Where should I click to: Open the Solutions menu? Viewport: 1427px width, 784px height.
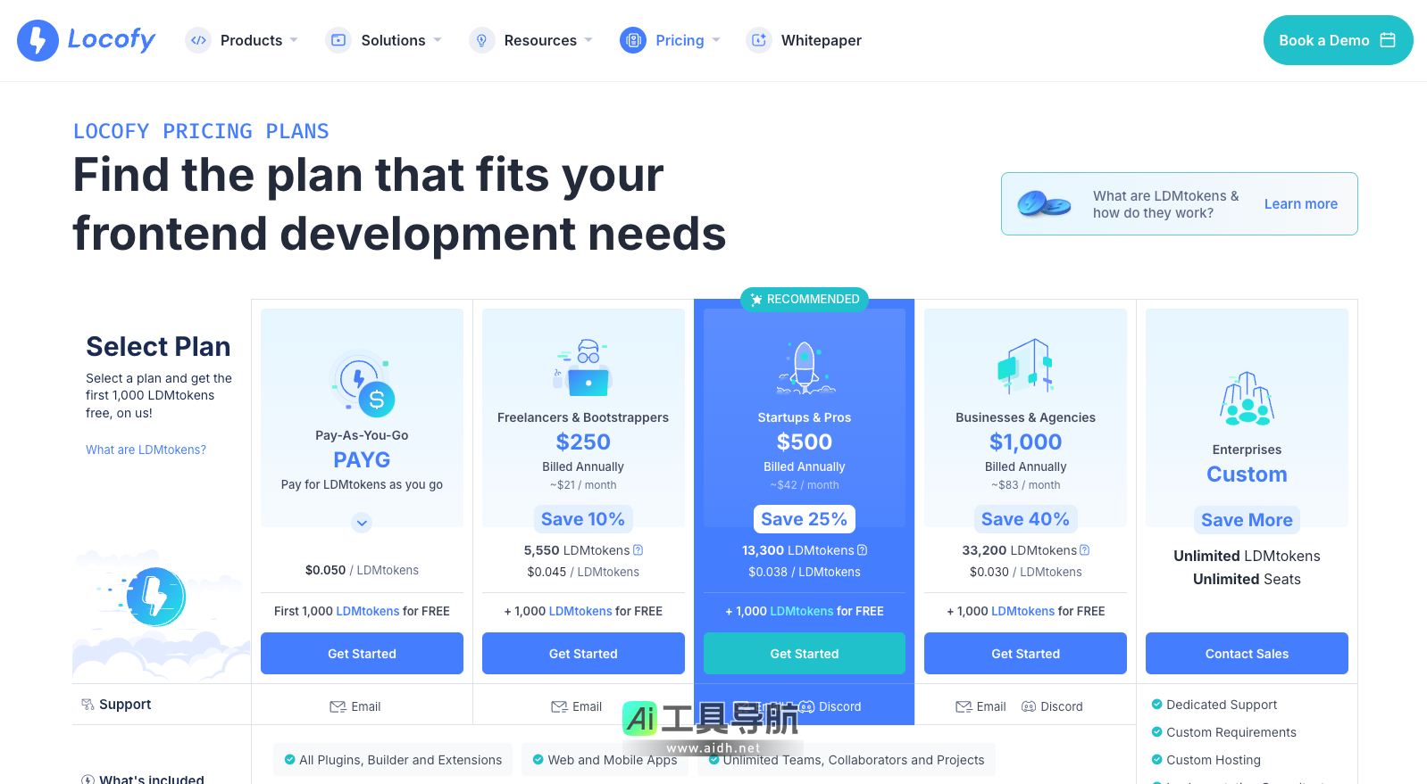[393, 40]
